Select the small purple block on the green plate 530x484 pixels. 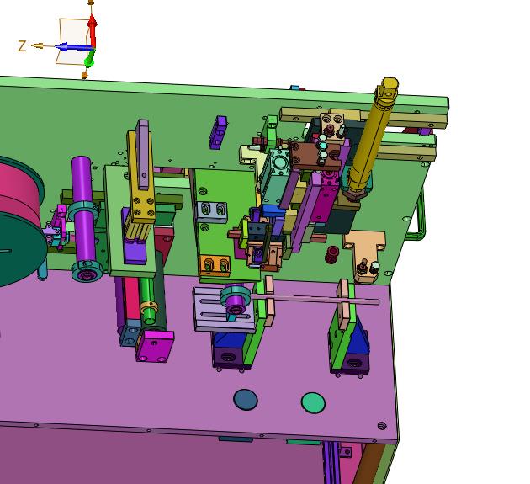coord(218,132)
